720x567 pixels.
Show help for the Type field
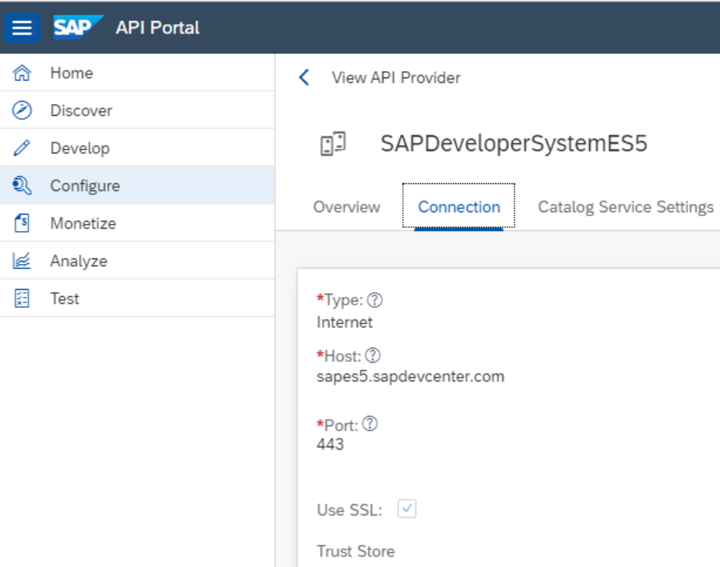tap(375, 300)
